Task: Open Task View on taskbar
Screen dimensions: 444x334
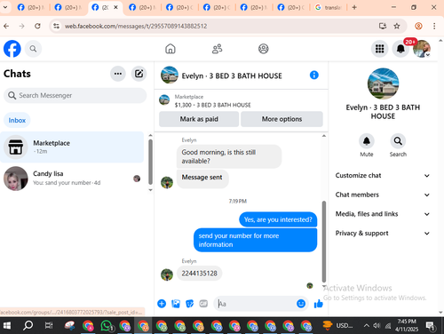Action: click(49, 326)
